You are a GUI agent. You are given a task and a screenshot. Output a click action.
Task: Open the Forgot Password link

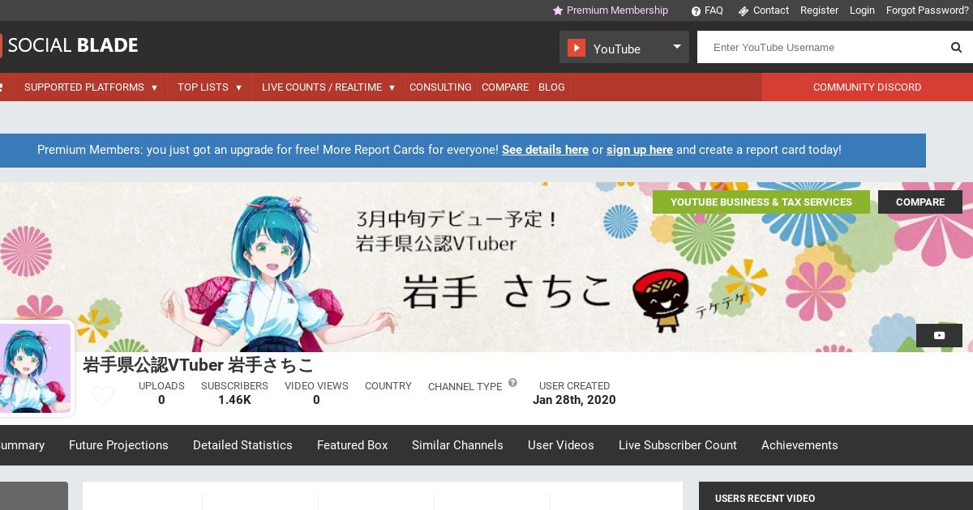[928, 11]
